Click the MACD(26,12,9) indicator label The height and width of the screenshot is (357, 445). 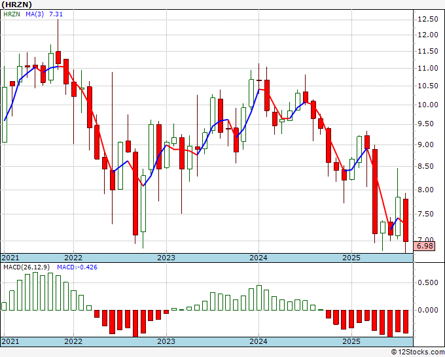click(x=27, y=267)
